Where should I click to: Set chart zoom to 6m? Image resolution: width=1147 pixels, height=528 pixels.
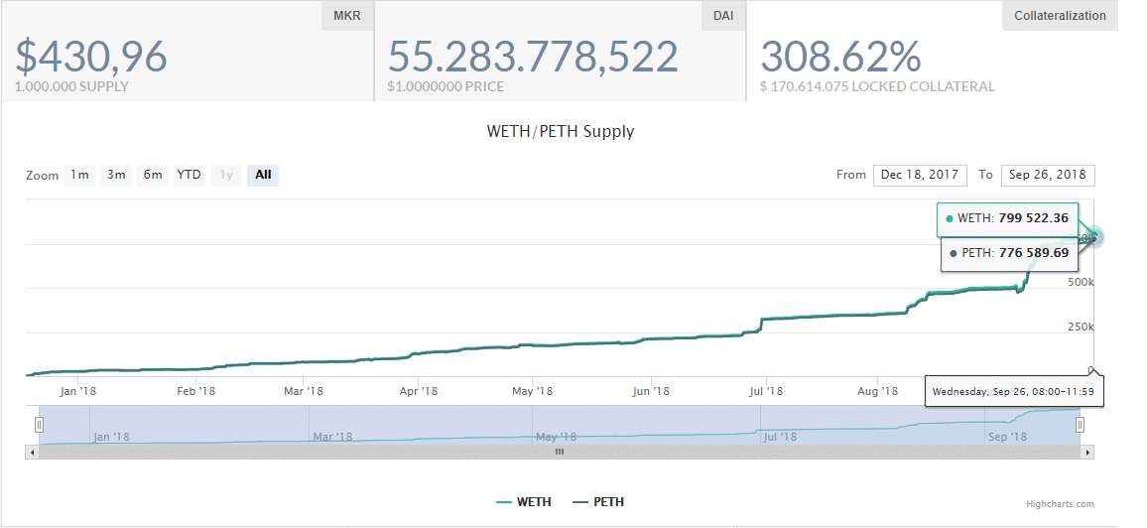tap(152, 175)
